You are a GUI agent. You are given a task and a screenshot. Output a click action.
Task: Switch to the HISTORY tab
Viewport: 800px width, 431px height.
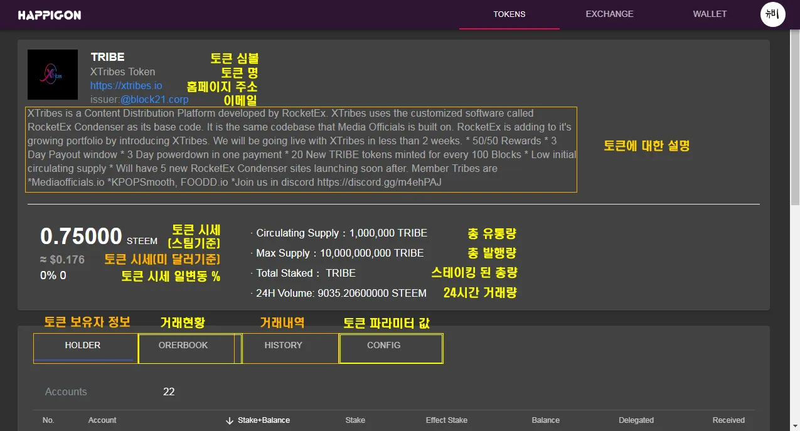(x=284, y=346)
